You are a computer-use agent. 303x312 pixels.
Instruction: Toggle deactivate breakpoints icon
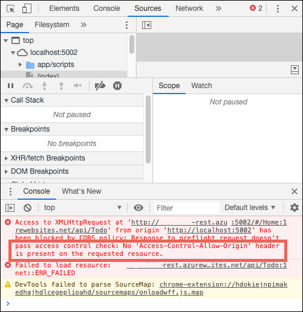pos(100,86)
